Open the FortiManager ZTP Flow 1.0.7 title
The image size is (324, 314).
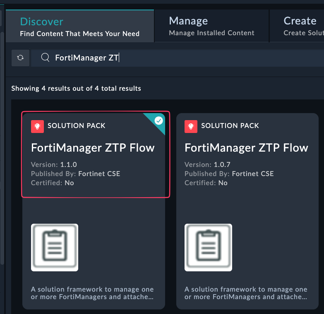tap(246, 148)
